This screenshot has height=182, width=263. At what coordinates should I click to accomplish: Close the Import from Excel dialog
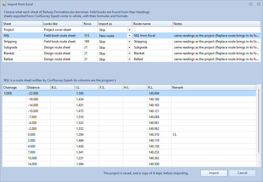tap(259, 4)
